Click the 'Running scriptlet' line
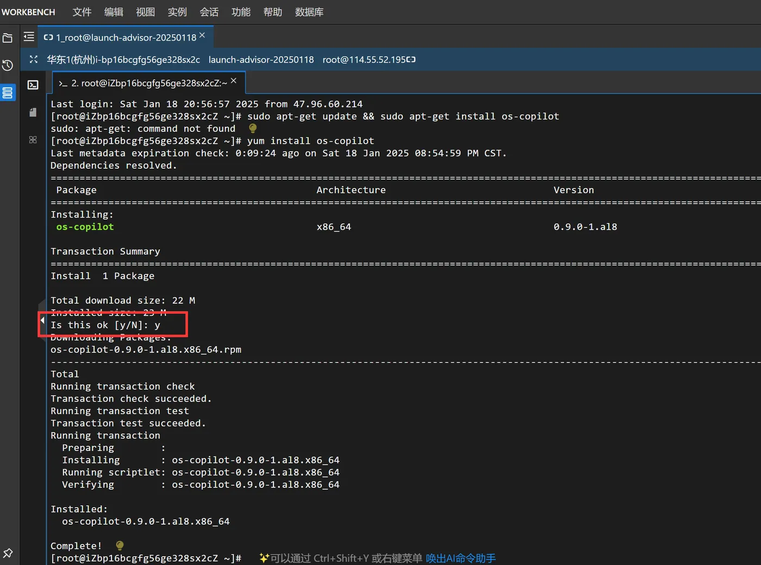 (201, 472)
